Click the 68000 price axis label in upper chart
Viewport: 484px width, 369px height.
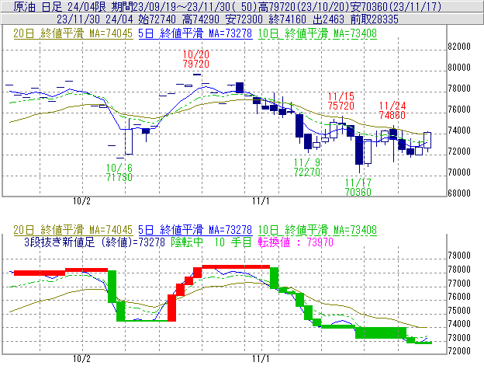click(x=459, y=193)
